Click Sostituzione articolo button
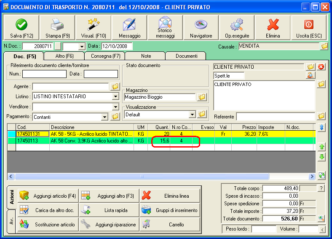Image resolution: width=332 pixels, height=239 pixels. pyautogui.click(x=48, y=224)
